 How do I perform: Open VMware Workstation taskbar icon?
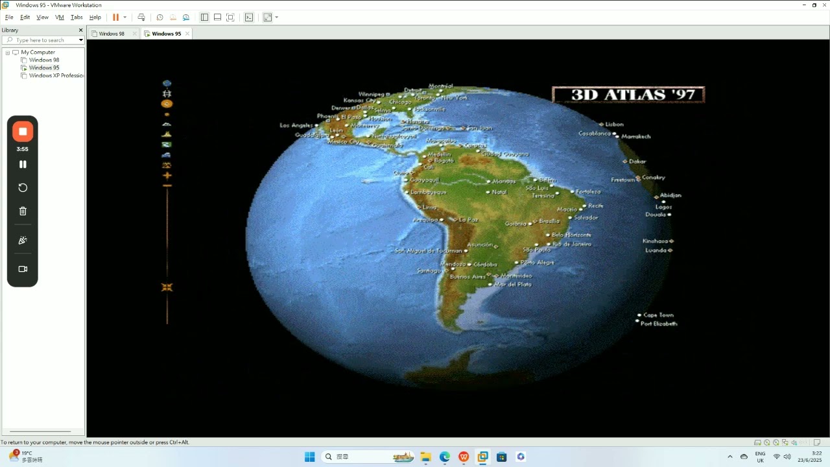(482, 457)
